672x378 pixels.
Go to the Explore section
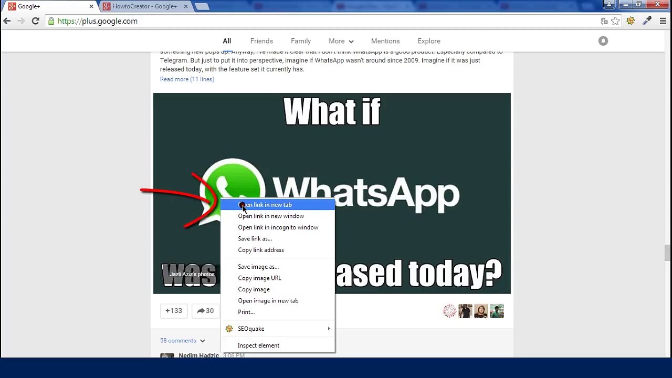(x=429, y=41)
